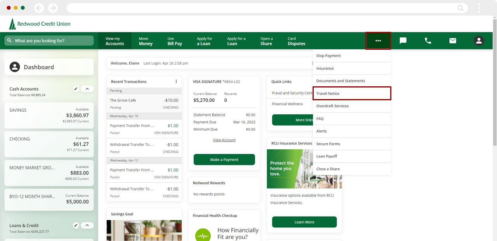Open the mail envelope icon
Viewport: 497px width, 241px height.
click(x=453, y=41)
